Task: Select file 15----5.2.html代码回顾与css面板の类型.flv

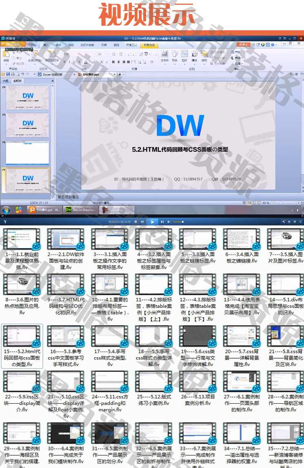Action: (x=22, y=346)
